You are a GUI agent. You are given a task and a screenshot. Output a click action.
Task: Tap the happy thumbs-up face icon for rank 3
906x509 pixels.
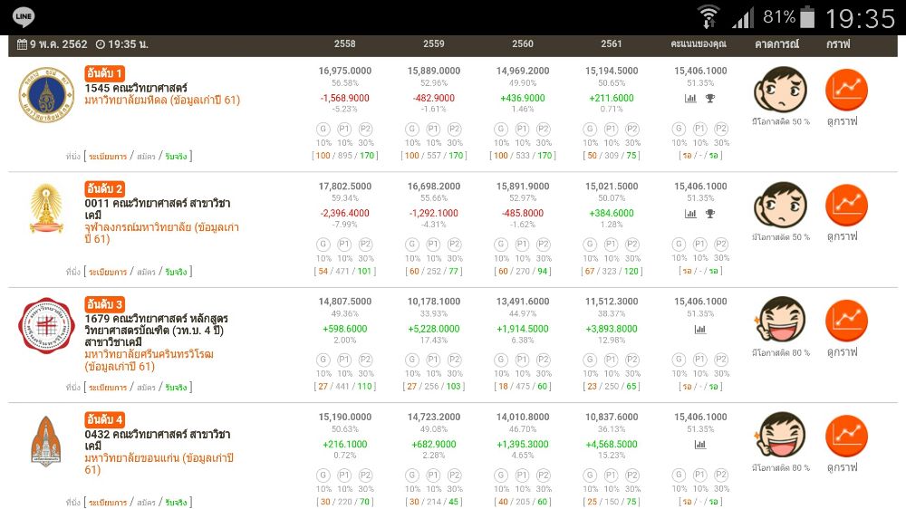(x=780, y=321)
